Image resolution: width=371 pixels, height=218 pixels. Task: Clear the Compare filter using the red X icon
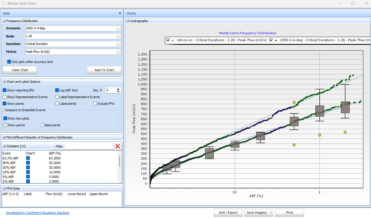pyautogui.click(x=118, y=146)
